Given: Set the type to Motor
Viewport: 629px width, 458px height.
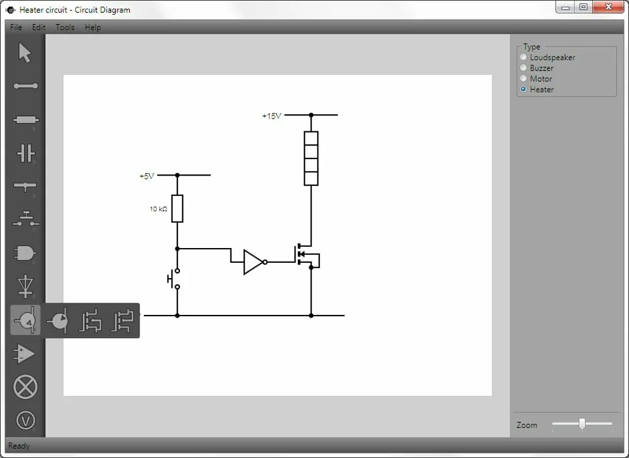Looking at the screenshot, I should point(536,79).
